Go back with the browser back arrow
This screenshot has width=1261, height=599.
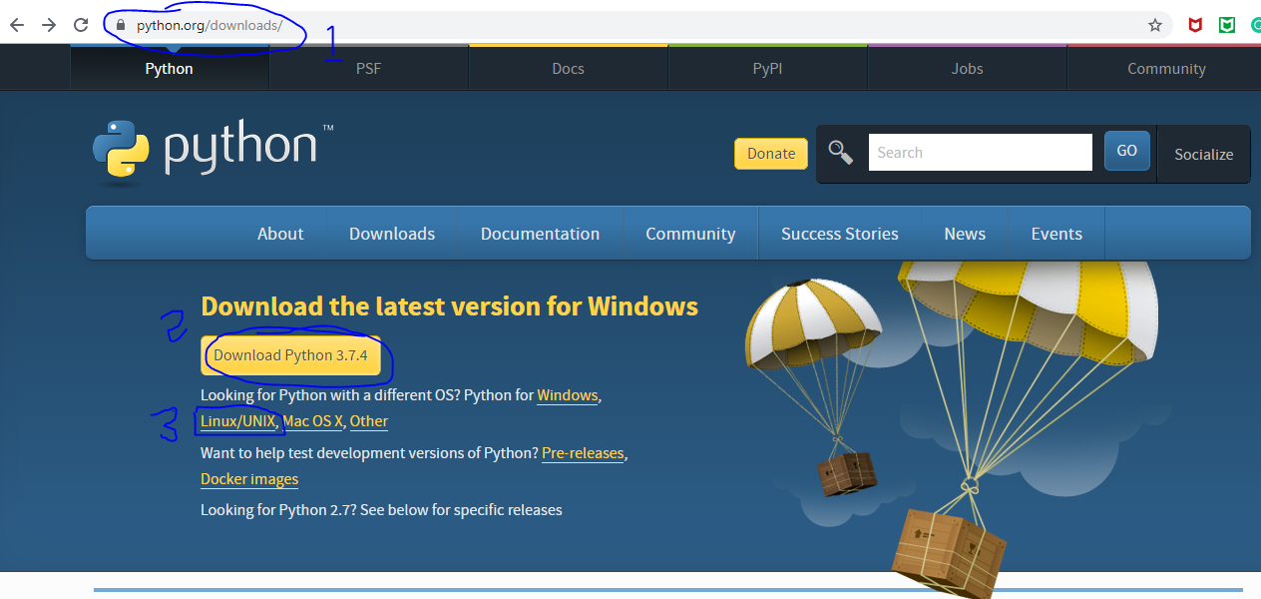pos(16,25)
